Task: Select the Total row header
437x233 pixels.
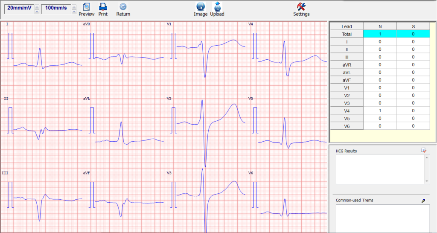Action: coord(347,34)
